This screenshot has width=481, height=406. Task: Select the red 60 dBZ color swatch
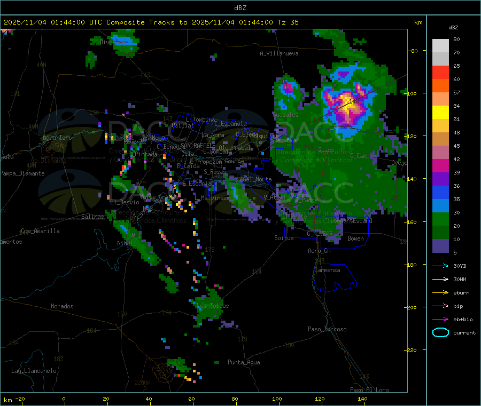pyautogui.click(x=440, y=72)
